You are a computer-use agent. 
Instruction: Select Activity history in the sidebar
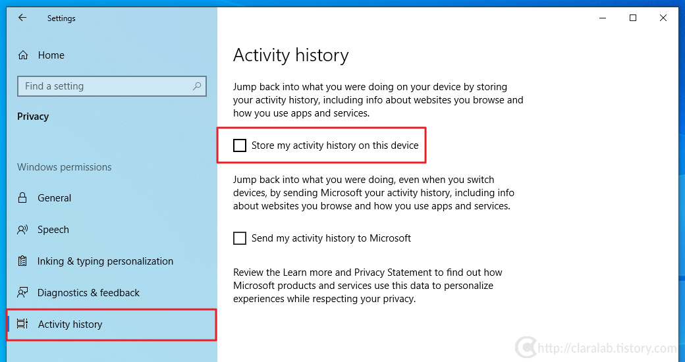[x=112, y=324]
